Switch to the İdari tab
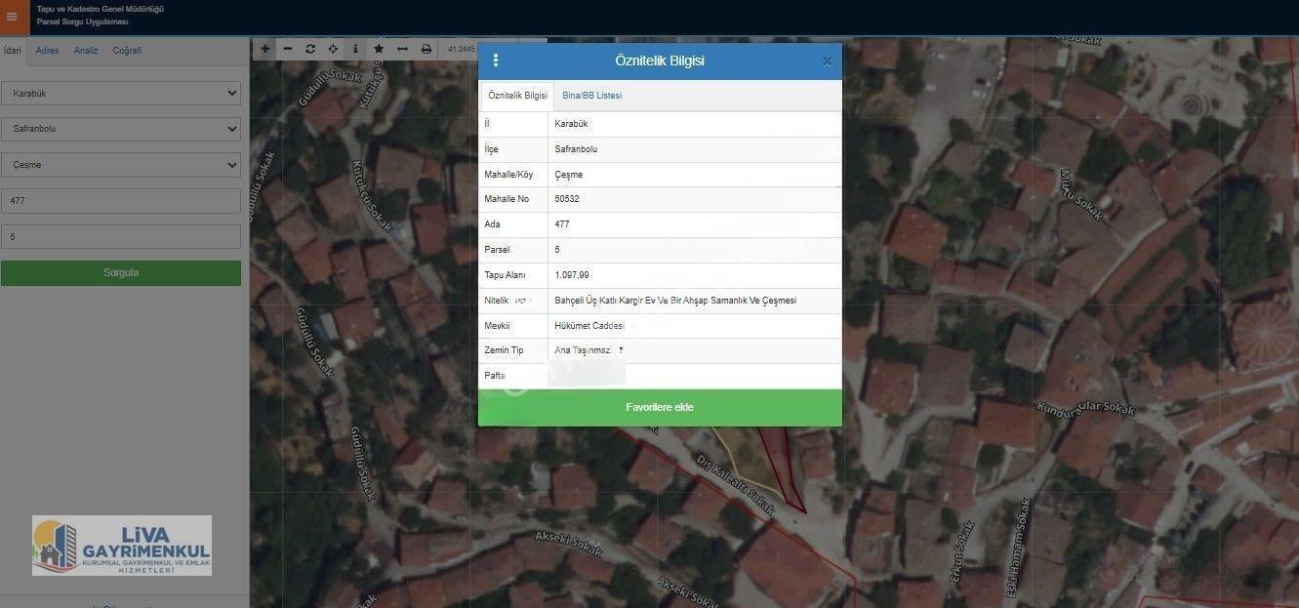The height and width of the screenshot is (608, 1299). (13, 51)
